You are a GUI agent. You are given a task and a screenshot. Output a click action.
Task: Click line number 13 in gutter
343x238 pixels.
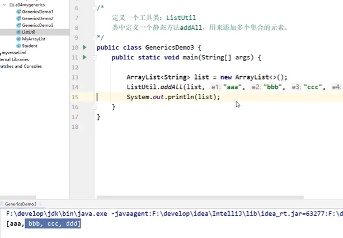click(x=75, y=77)
